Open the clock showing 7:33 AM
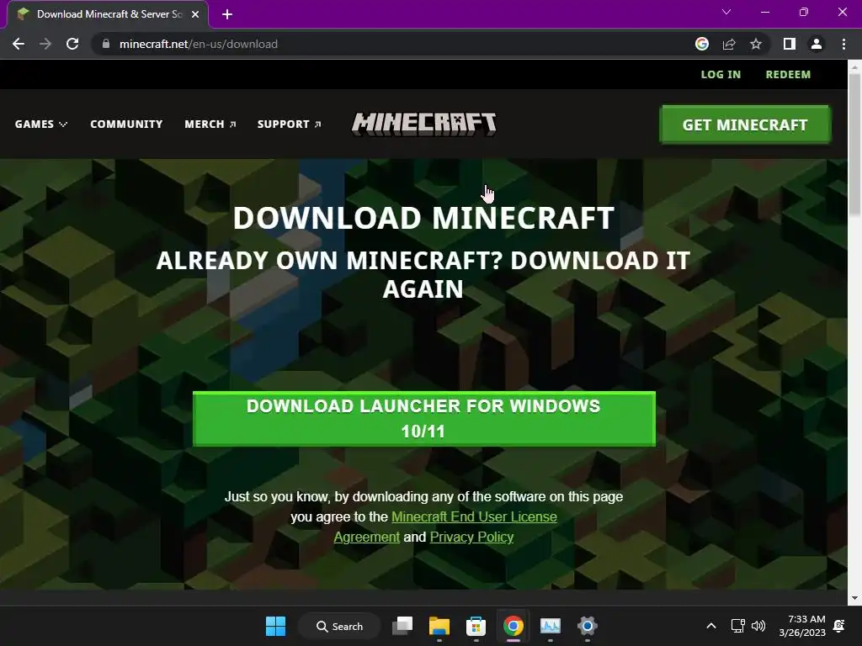 [x=802, y=626]
